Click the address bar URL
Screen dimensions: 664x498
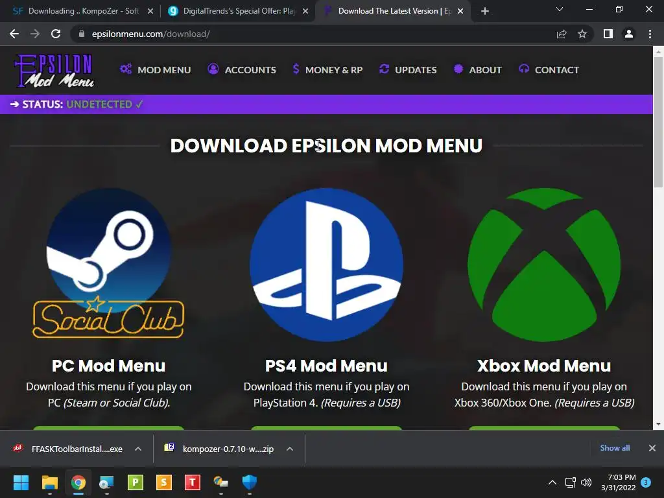150,34
